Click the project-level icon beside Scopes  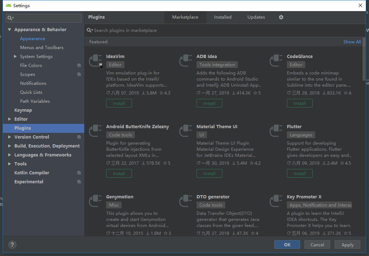pos(79,74)
